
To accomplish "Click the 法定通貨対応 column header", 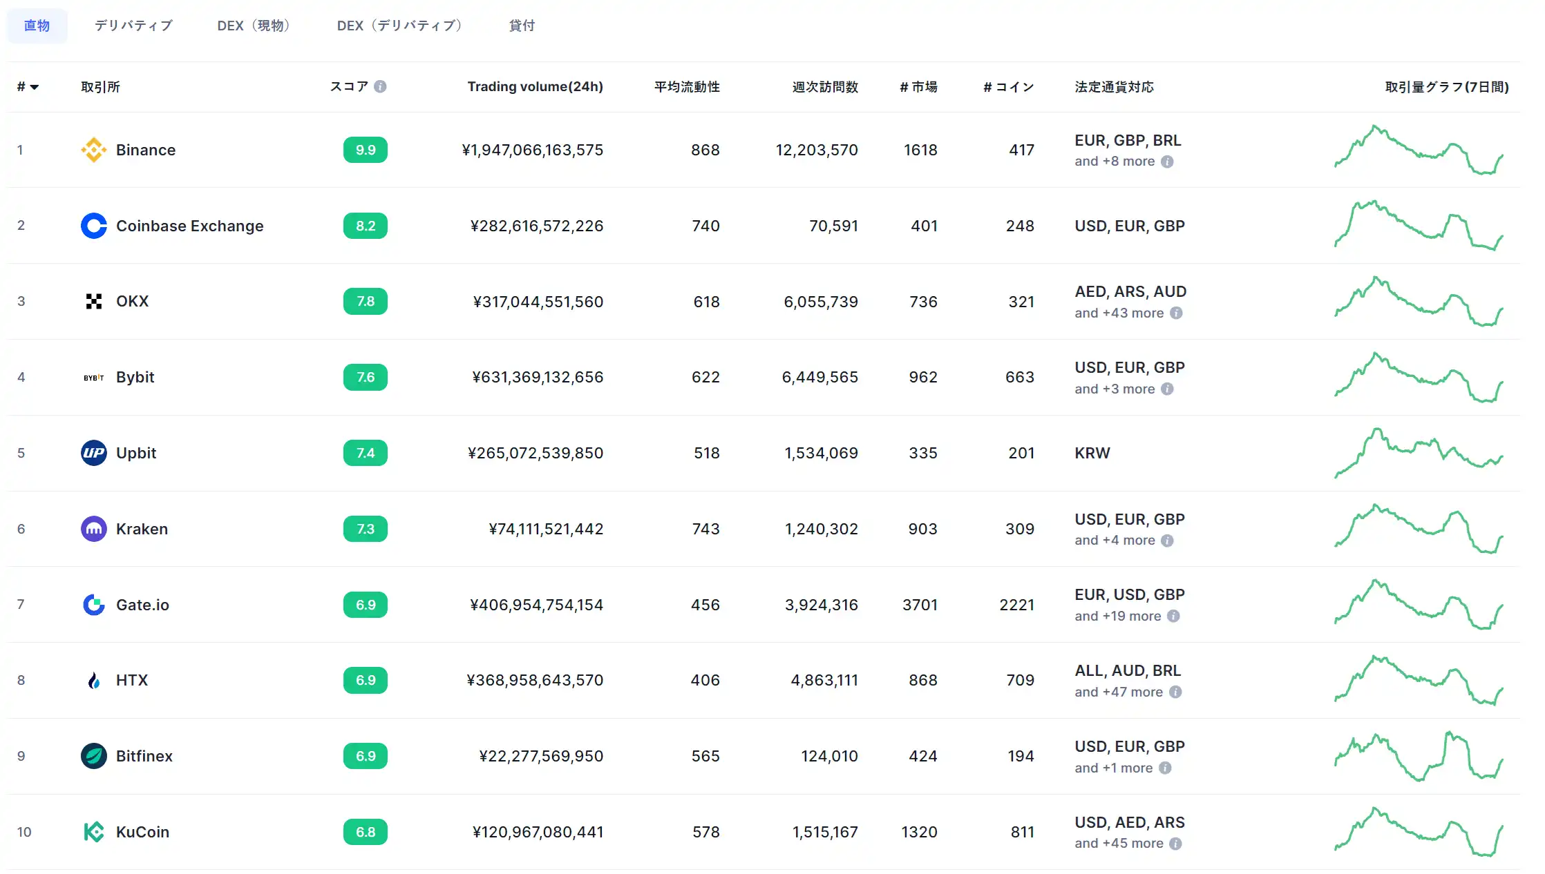I will pyautogui.click(x=1115, y=87).
